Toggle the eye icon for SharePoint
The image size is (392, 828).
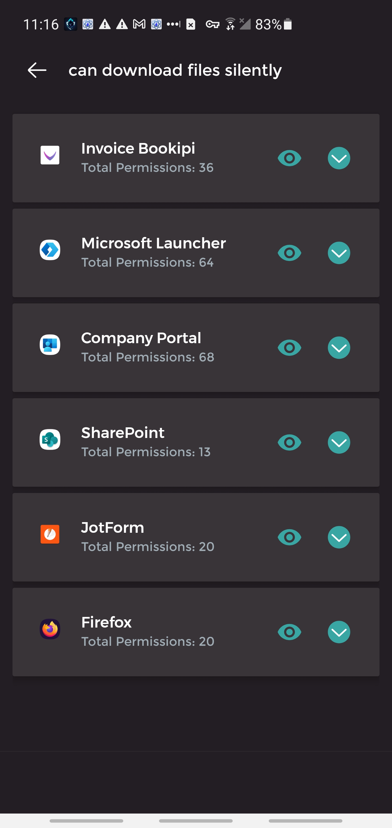coord(289,443)
